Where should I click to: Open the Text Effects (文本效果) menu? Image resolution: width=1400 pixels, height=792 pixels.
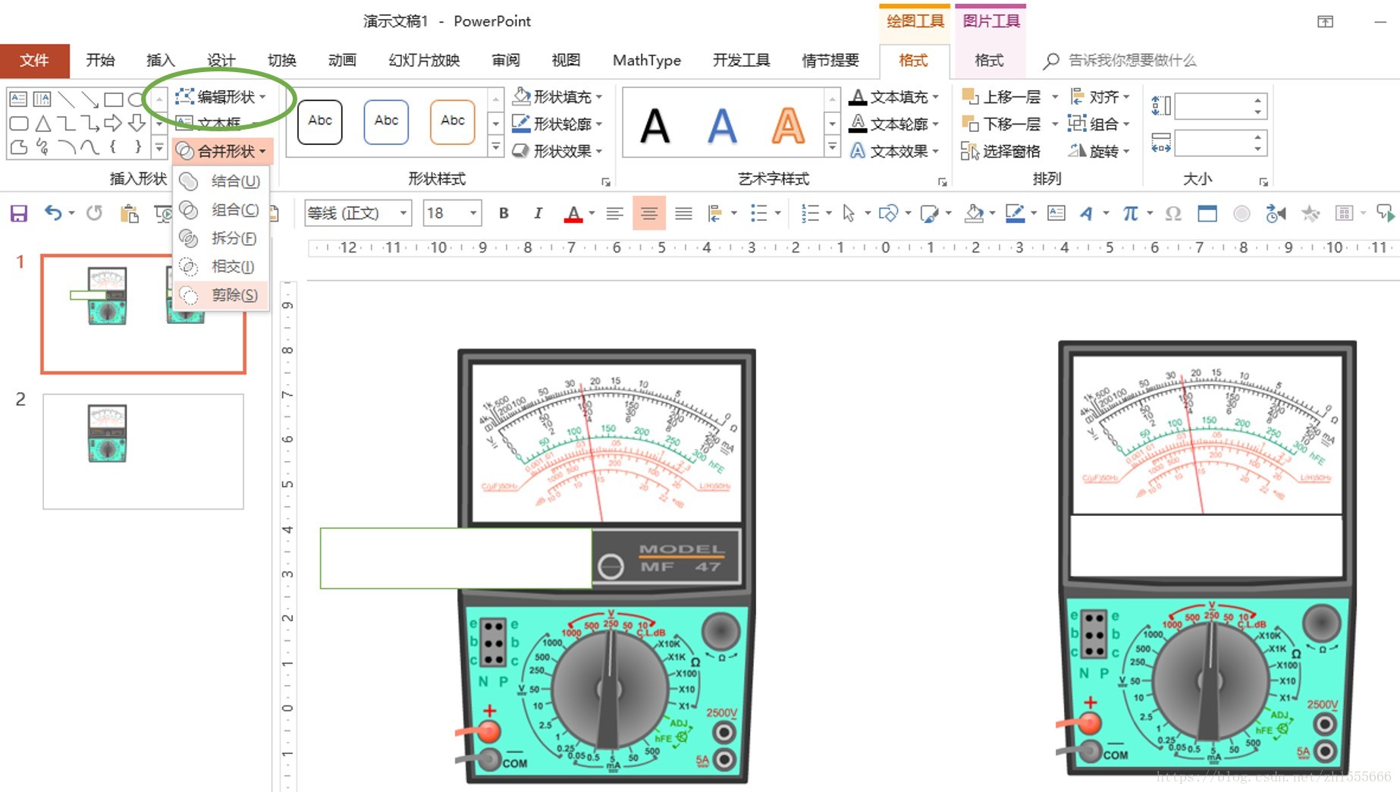pos(894,151)
